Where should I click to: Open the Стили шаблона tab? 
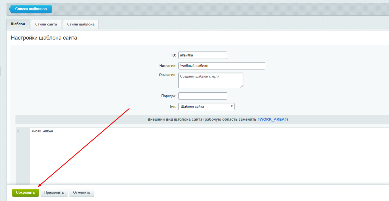point(81,24)
